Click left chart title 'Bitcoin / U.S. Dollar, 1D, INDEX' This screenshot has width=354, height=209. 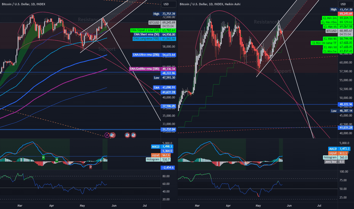click(x=24, y=4)
